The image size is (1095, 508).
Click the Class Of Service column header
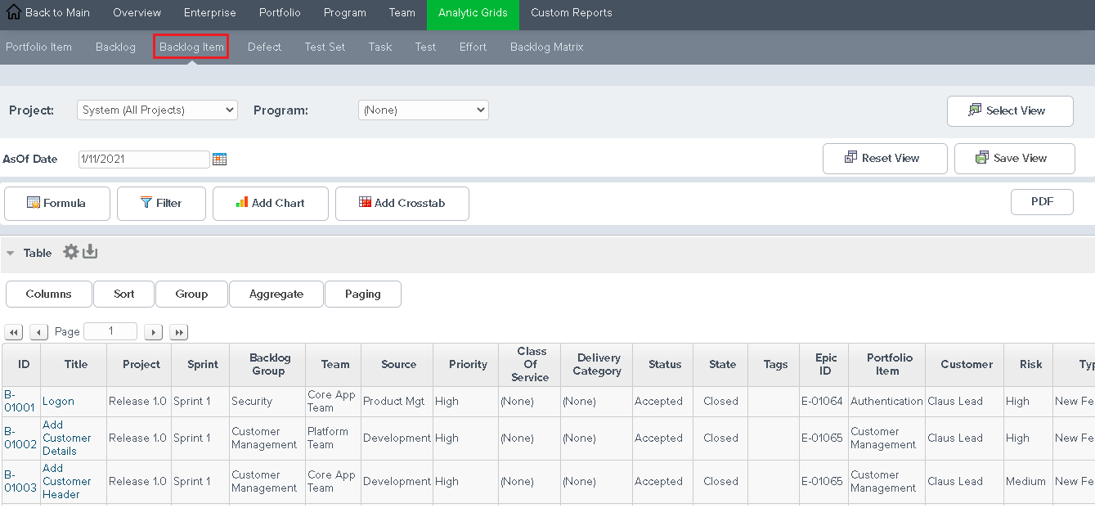530,365
